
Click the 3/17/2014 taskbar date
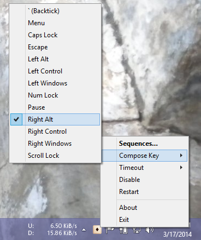coord(177,234)
